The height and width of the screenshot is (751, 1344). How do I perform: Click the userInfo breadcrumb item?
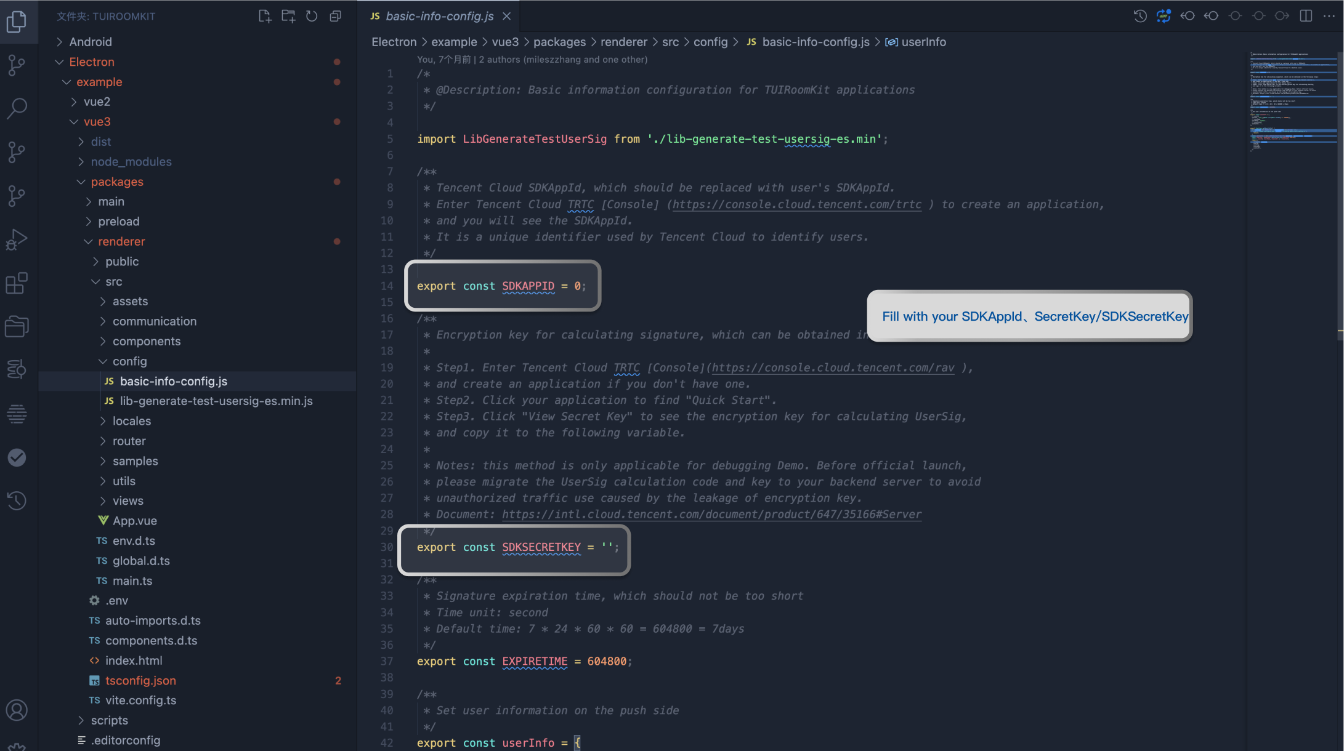point(923,42)
